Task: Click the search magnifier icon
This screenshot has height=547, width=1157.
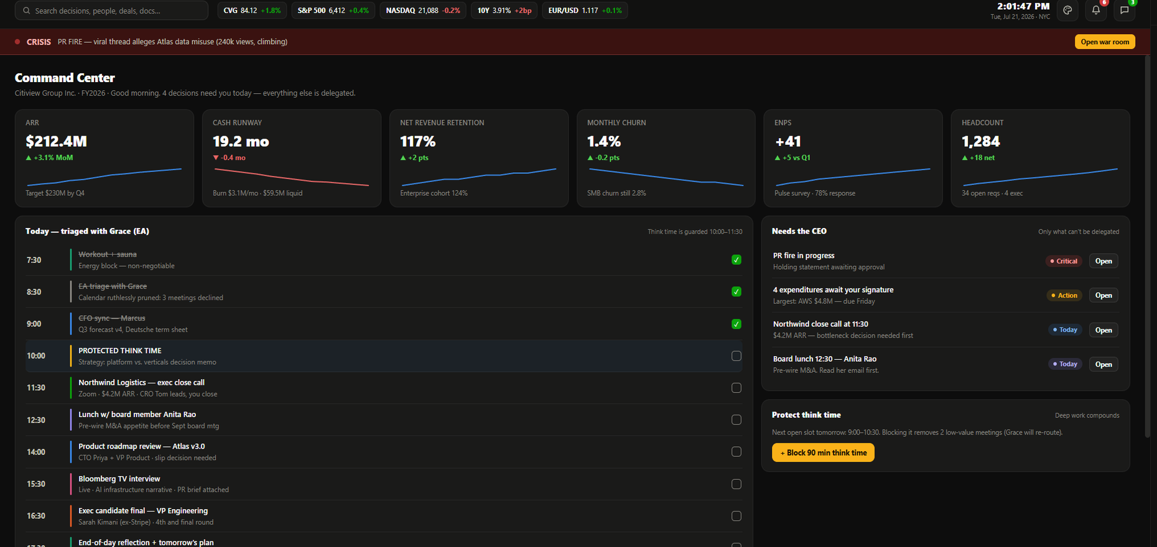Action: tap(27, 11)
